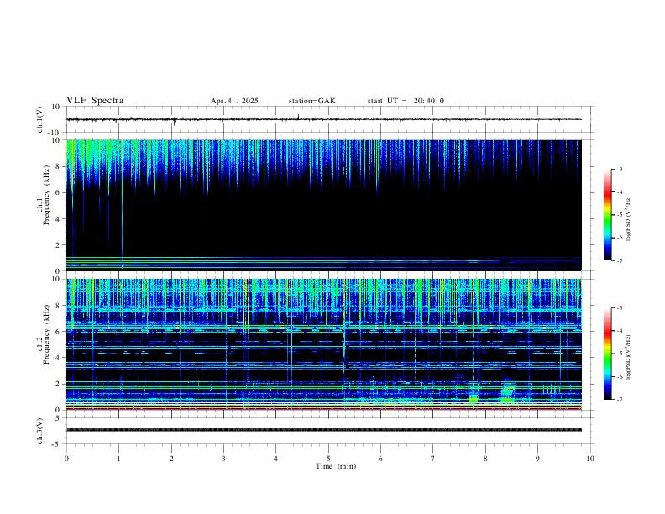Click the "-6" tick on lower color bar
665x514 pixels.
619,376
